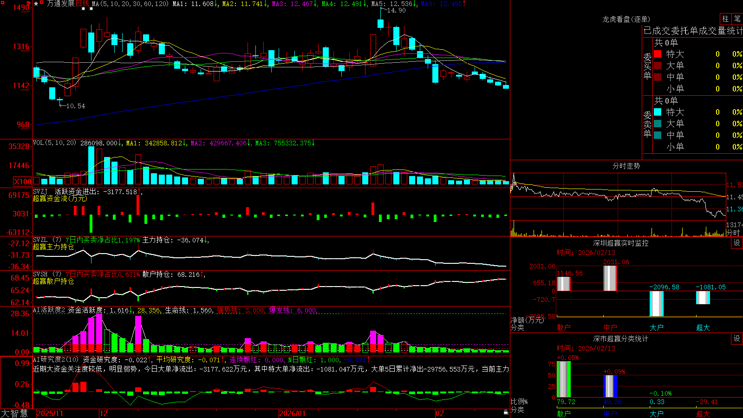Click the cyan 特大 sell-order color swatch
The image size is (743, 418).
[x=658, y=112]
